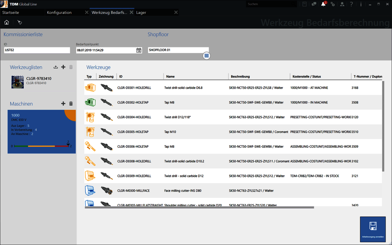Click the stock icon of CLGR-D0309-HOLEDRILL
Image resolution: width=392 pixels, height=245 pixels.
tap(90, 176)
